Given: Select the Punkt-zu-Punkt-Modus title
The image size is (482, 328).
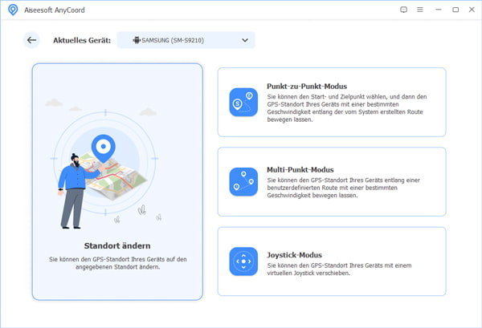Looking at the screenshot, I should point(307,86).
